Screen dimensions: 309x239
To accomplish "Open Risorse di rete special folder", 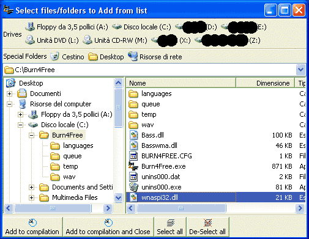I will (155, 56).
